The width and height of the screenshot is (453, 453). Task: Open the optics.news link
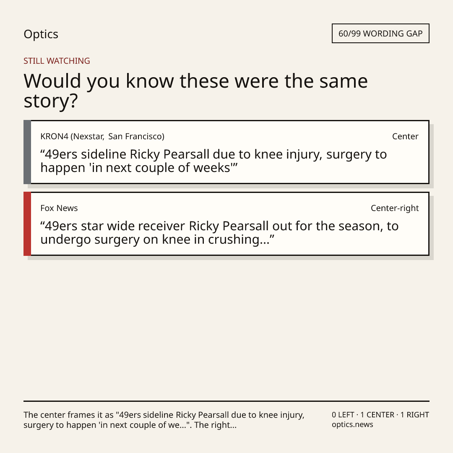(352, 424)
